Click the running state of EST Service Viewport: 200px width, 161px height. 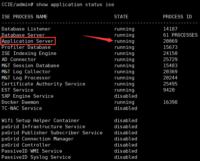pyautogui.click(x=124, y=90)
